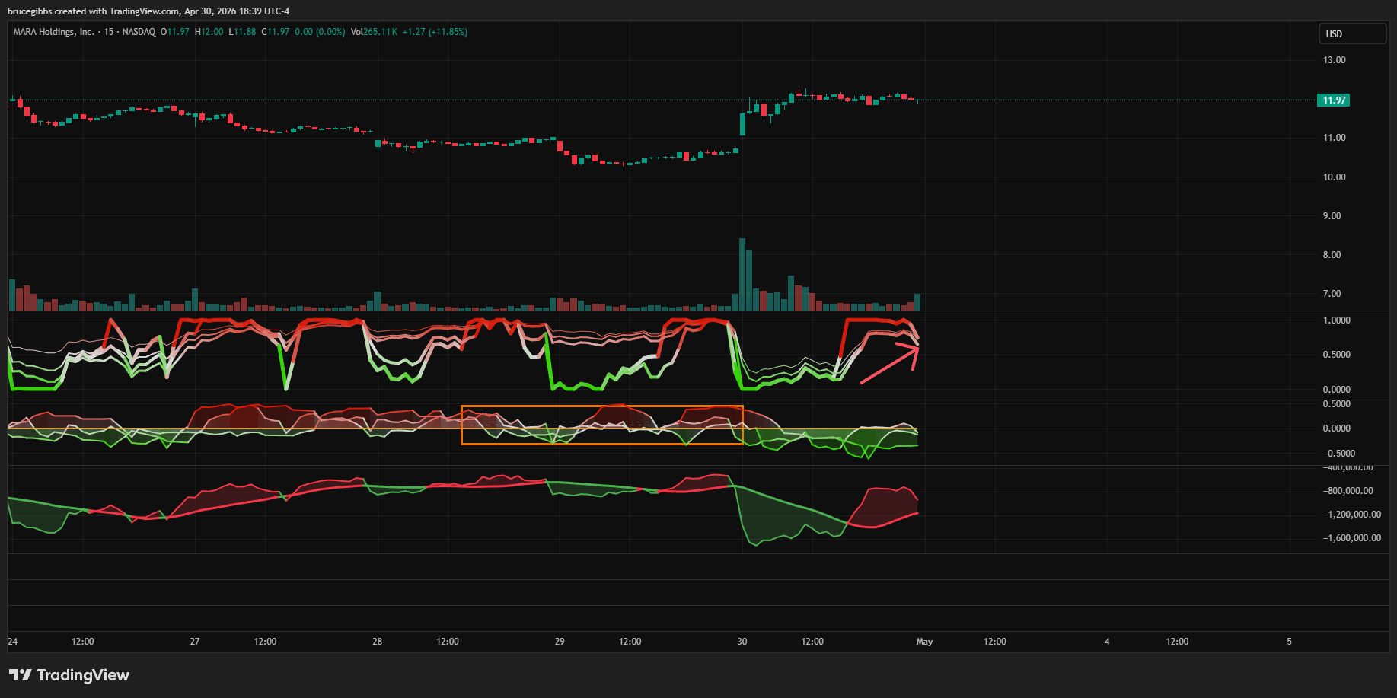
Task: Select the orange rectangle drawing
Action: (602, 425)
